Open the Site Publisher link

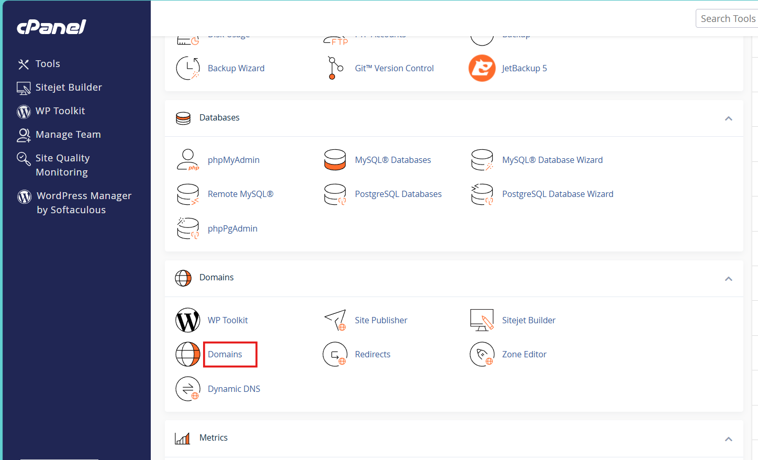pyautogui.click(x=381, y=320)
